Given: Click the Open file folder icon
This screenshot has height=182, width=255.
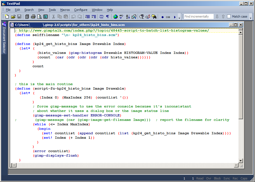Looking at the screenshot, I should 13,16.
